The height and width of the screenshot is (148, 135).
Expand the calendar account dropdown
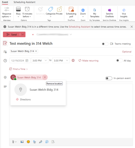(71, 35)
